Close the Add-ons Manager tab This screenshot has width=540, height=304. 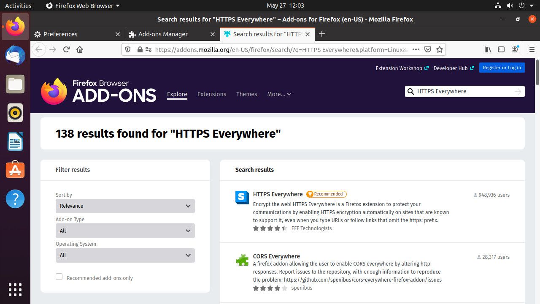(212, 34)
